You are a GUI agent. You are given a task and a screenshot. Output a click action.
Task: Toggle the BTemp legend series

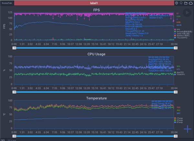click(178, 122)
